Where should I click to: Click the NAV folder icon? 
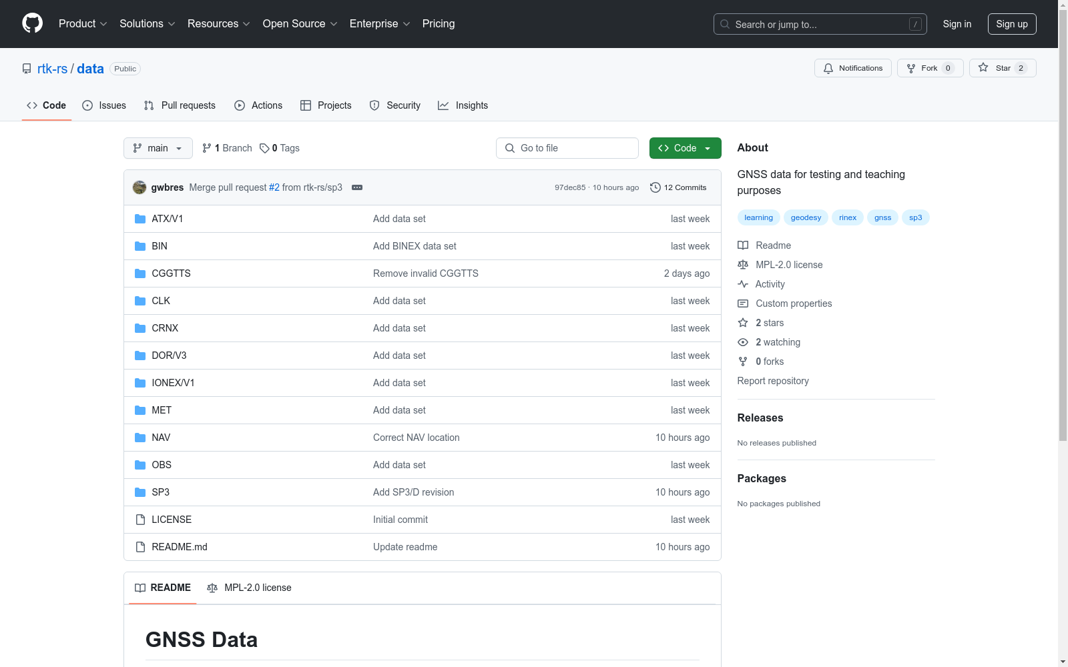[140, 438]
